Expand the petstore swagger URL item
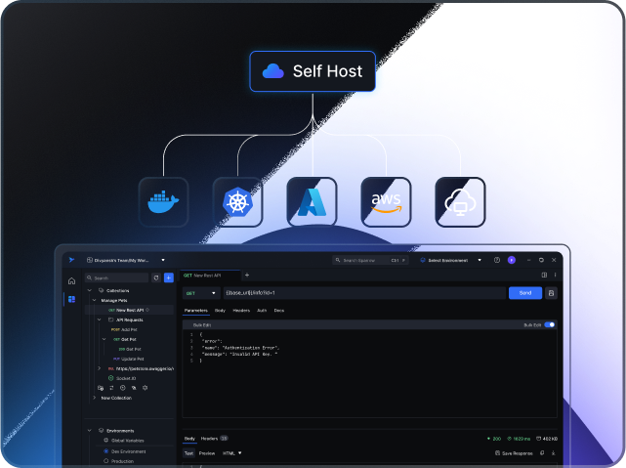Image resolution: width=626 pixels, height=468 pixels. tap(99, 368)
